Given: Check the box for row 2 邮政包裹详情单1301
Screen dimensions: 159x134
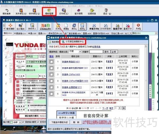Looking at the screenshot, I should [52, 68].
